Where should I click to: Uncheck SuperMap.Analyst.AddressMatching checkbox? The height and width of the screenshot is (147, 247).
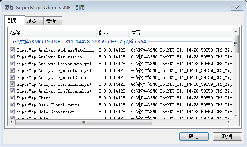(x=12, y=50)
